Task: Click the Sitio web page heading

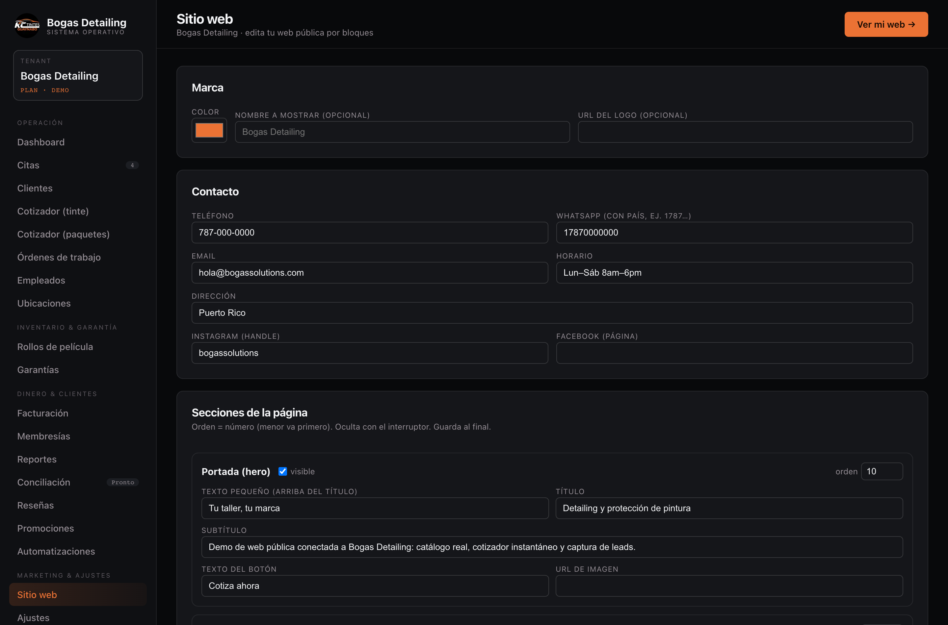Action: (205, 19)
